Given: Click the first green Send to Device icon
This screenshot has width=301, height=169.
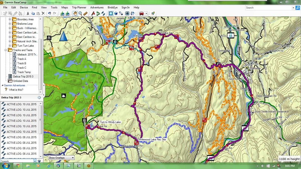Looking at the screenshot, I should click(x=62, y=14).
